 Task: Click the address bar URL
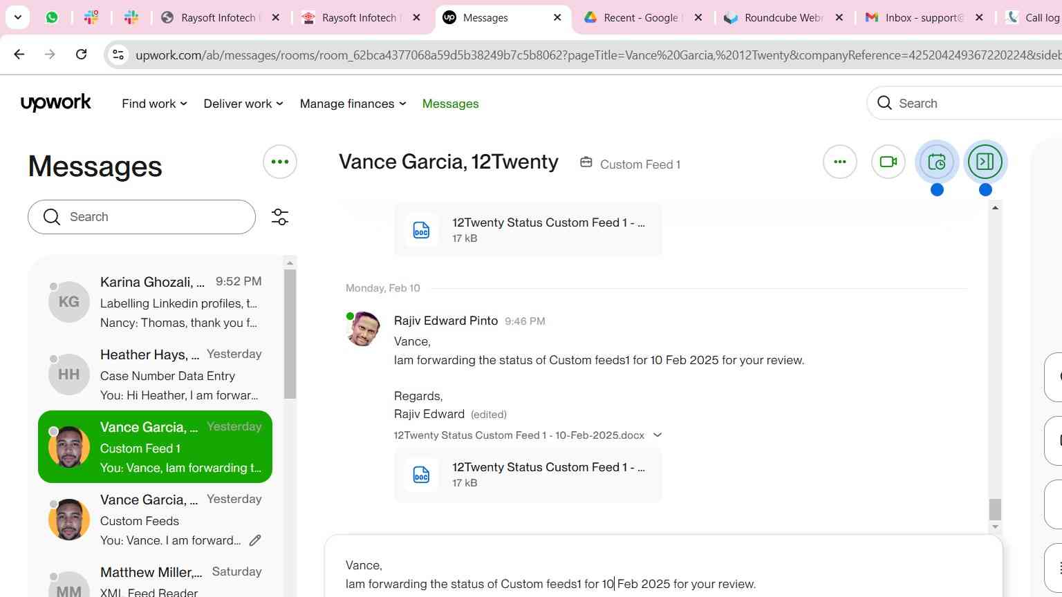598,55
